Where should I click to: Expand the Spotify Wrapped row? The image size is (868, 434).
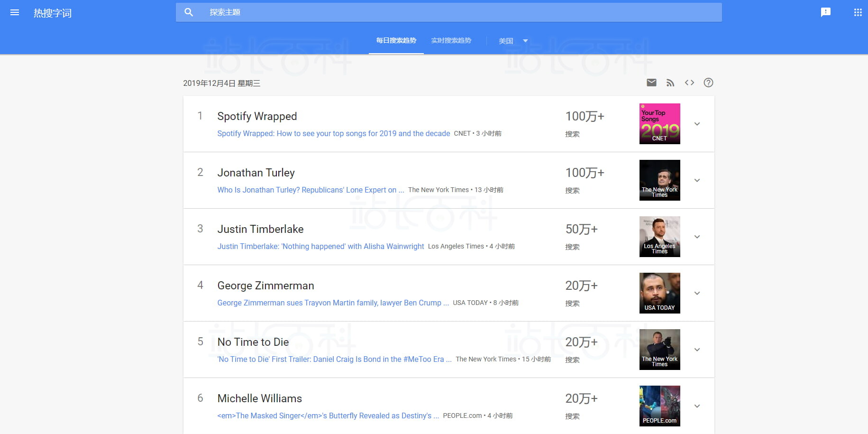tap(697, 124)
